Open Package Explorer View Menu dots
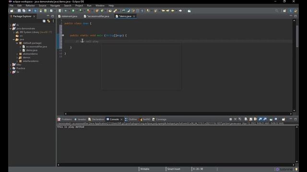Viewport: 307px width, 172px height. 53,21
